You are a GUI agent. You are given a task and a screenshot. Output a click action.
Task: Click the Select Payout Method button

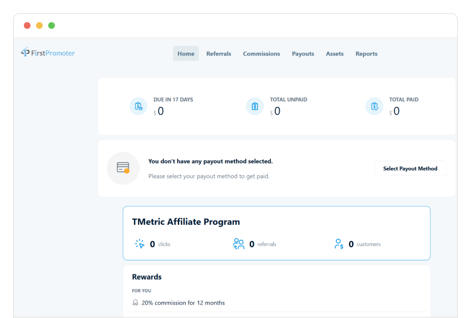(410, 168)
